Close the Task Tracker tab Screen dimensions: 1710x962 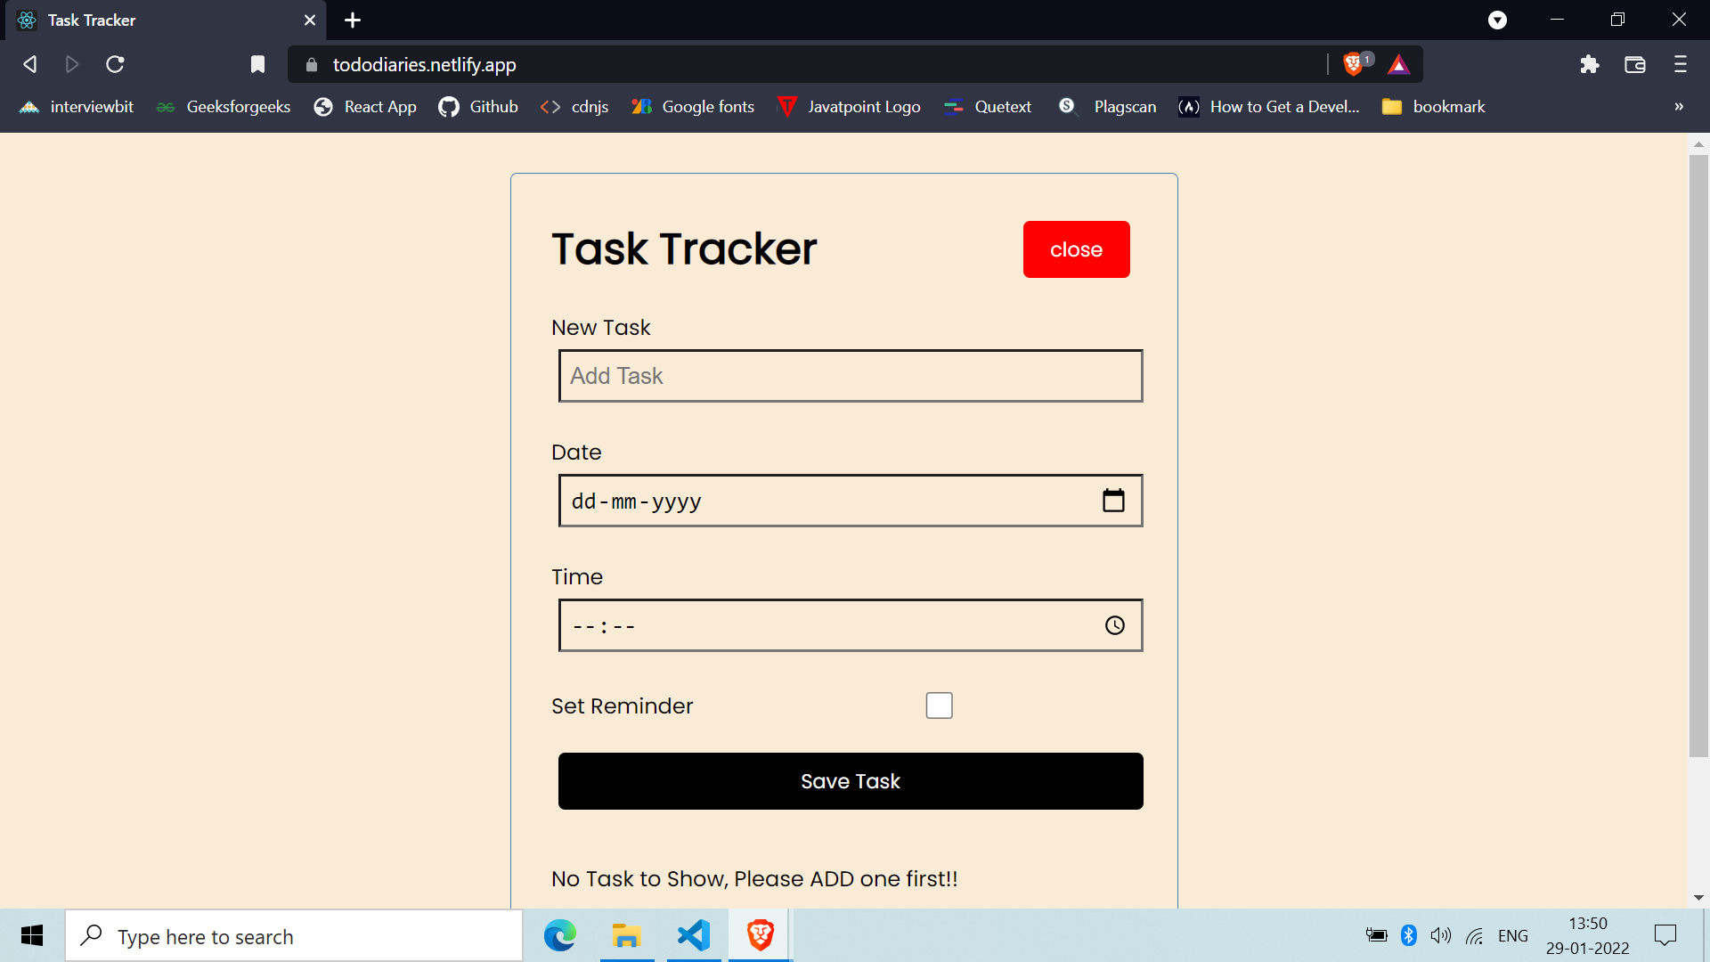coord(310,20)
